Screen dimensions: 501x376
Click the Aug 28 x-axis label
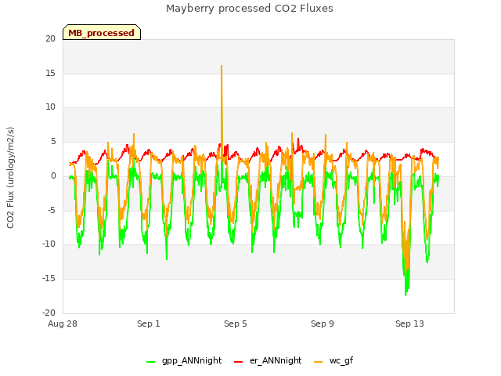coord(63,324)
